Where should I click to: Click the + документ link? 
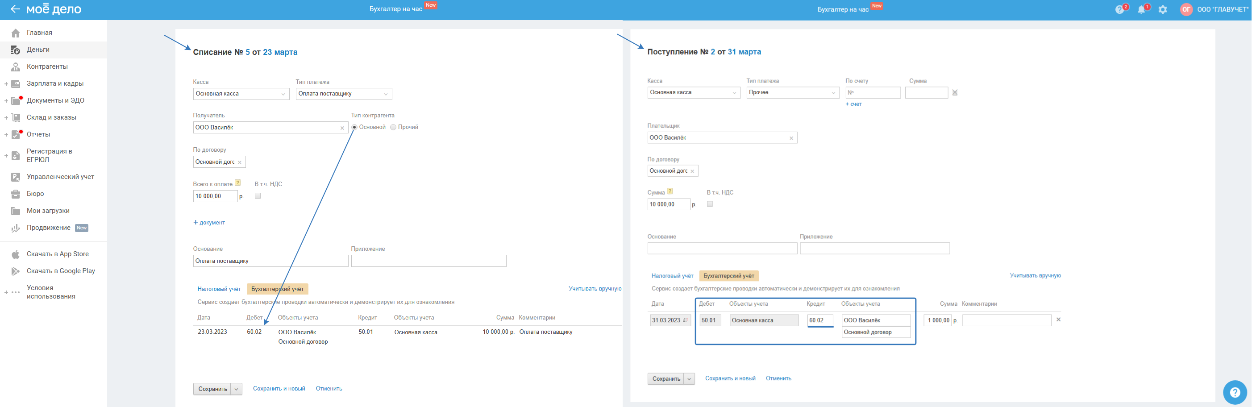[209, 222]
